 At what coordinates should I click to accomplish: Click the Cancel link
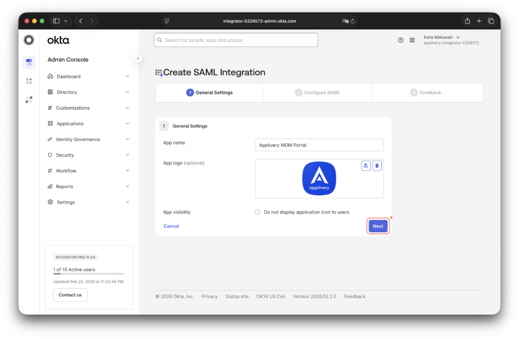(x=171, y=226)
